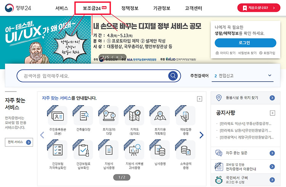Click the magnifier search button
This screenshot has width=286, height=187.
[173, 76]
